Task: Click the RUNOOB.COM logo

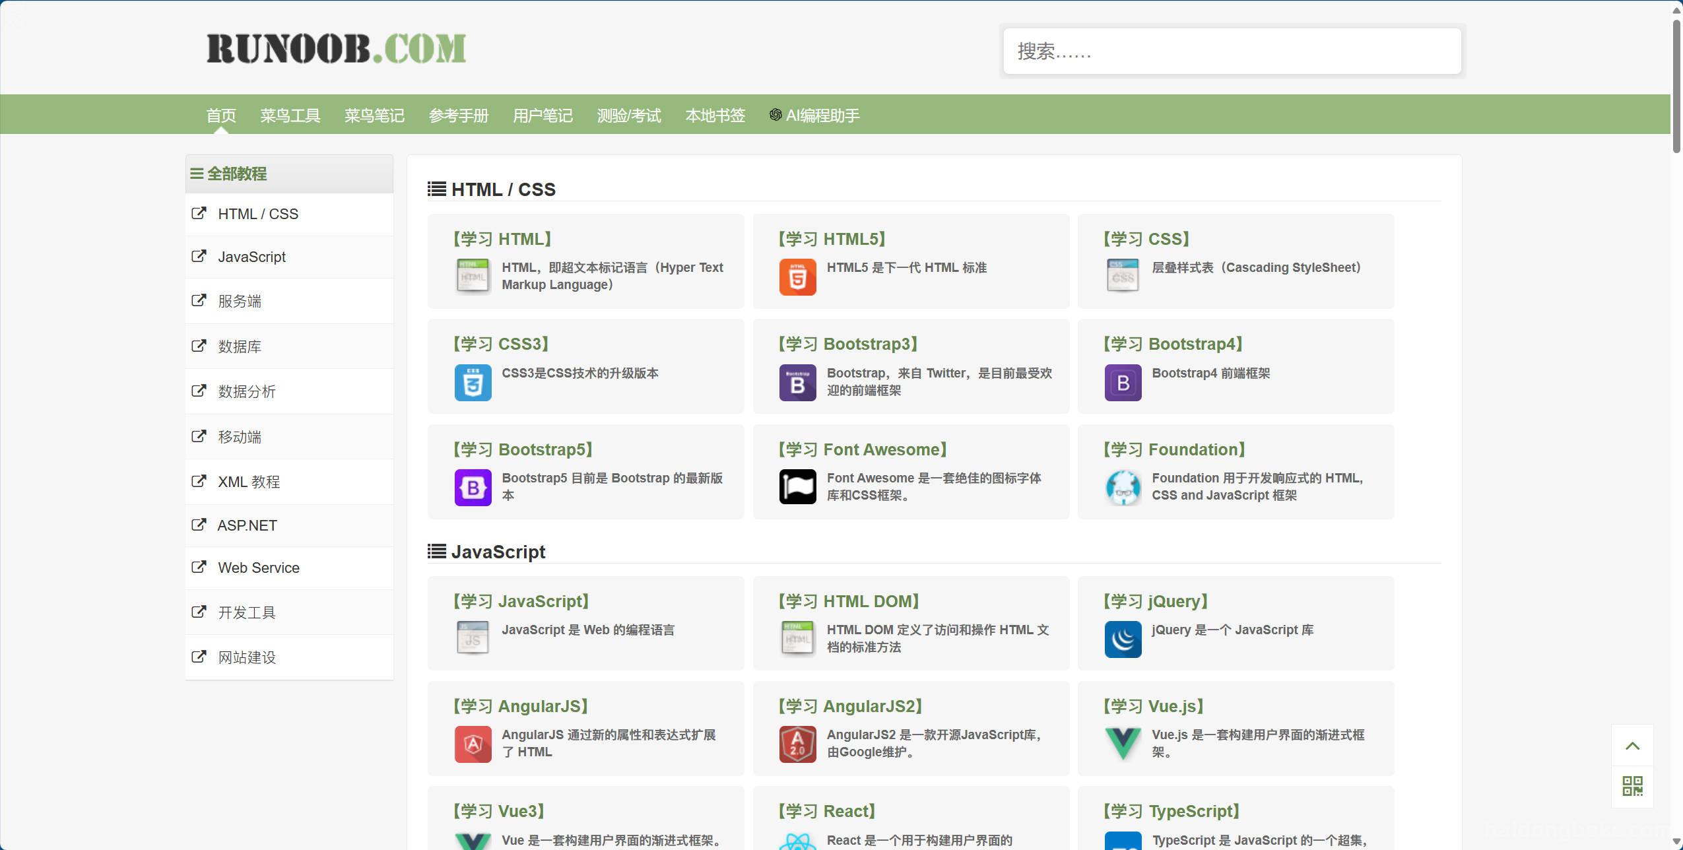Action: click(337, 49)
